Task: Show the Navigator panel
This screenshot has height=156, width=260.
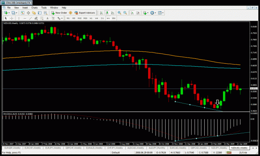Action: [x=34, y=13]
